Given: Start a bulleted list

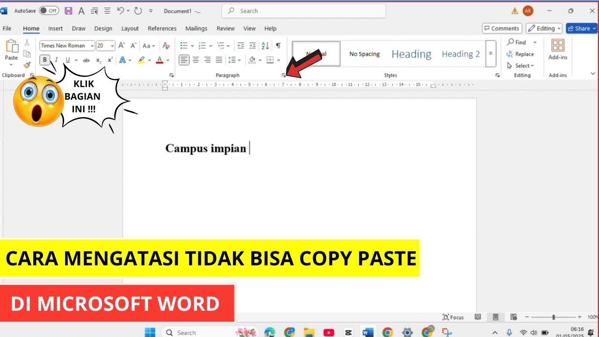Looking at the screenshot, I should (184, 45).
